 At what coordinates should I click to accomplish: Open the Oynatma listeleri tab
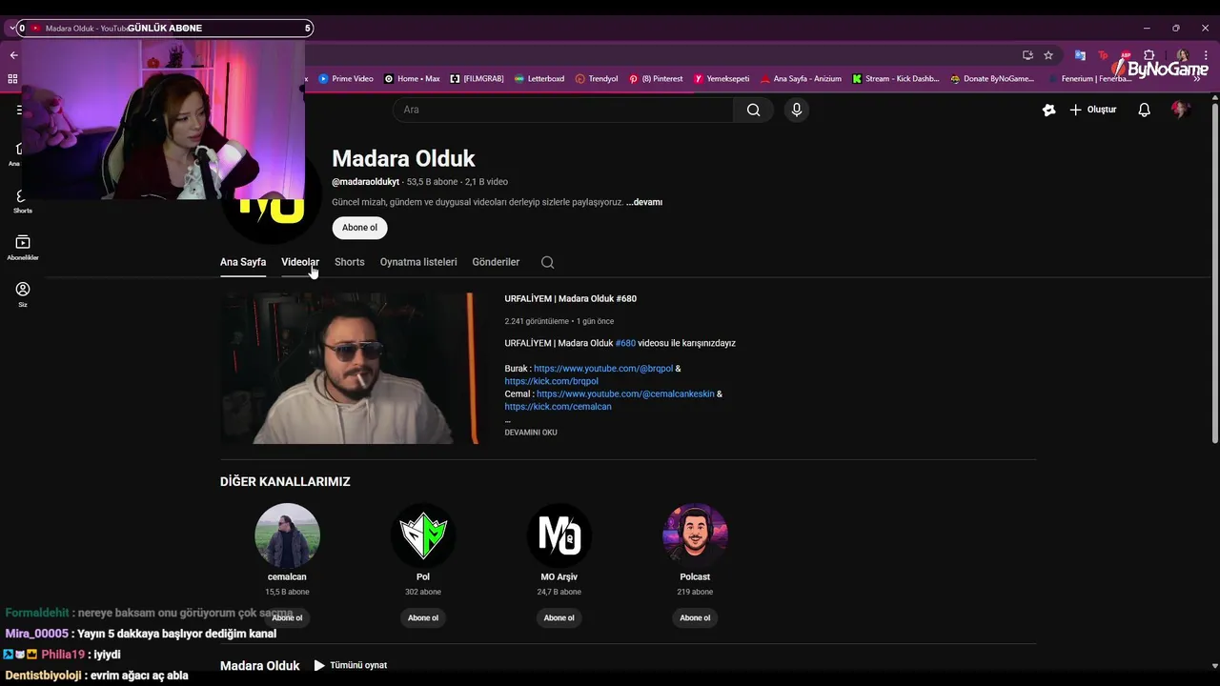point(418,262)
